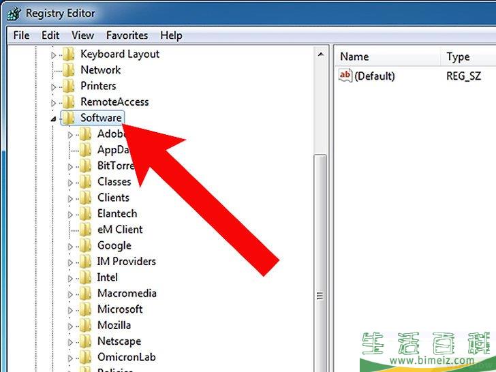Click the (Default) string value icon
This screenshot has height=372, width=496.
[x=345, y=76]
